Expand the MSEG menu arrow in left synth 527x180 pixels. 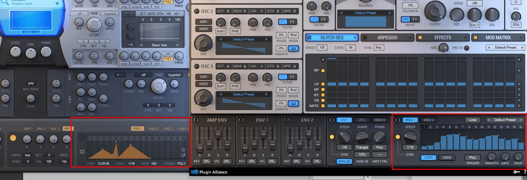click(82, 151)
